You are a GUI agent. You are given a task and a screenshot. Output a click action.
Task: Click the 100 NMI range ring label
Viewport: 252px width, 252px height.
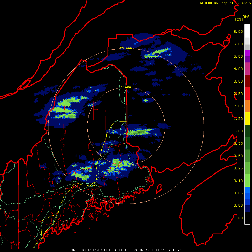pos(126,48)
